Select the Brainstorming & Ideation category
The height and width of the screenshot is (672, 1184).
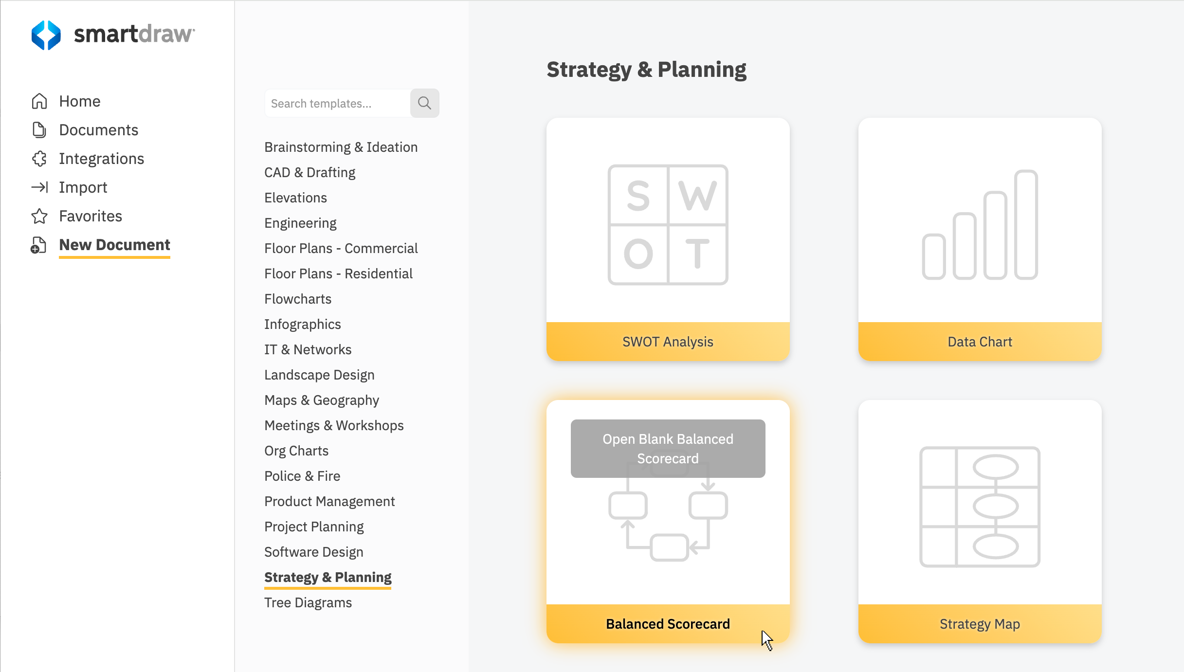pyautogui.click(x=342, y=147)
